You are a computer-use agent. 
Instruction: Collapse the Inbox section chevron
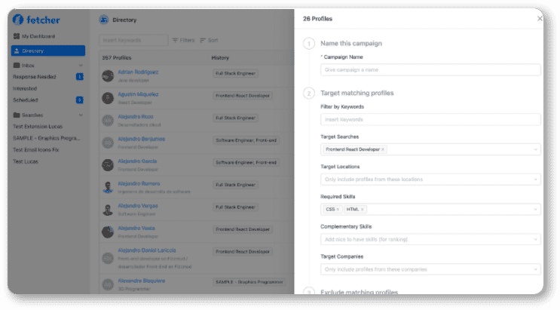81,66
